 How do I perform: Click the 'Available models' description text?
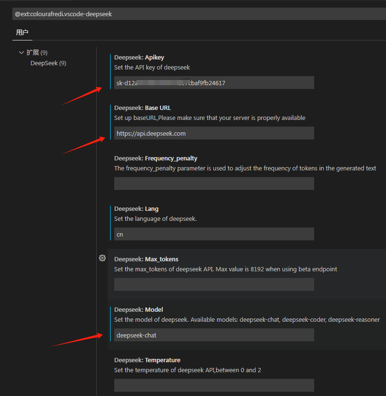[247, 320]
